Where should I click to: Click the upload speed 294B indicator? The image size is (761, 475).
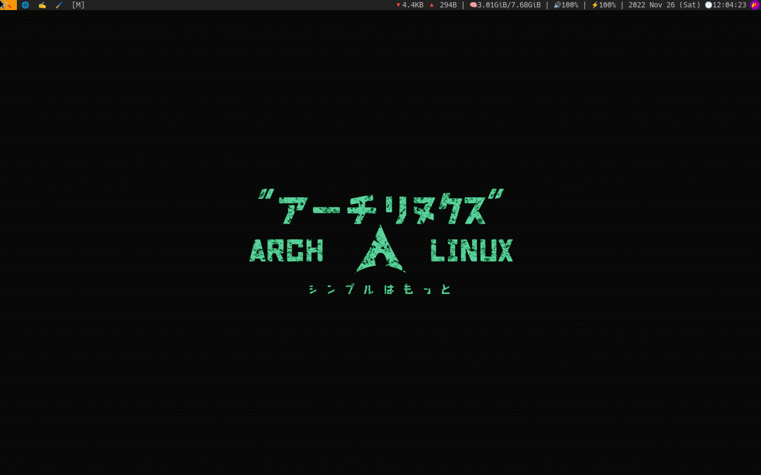coord(443,5)
